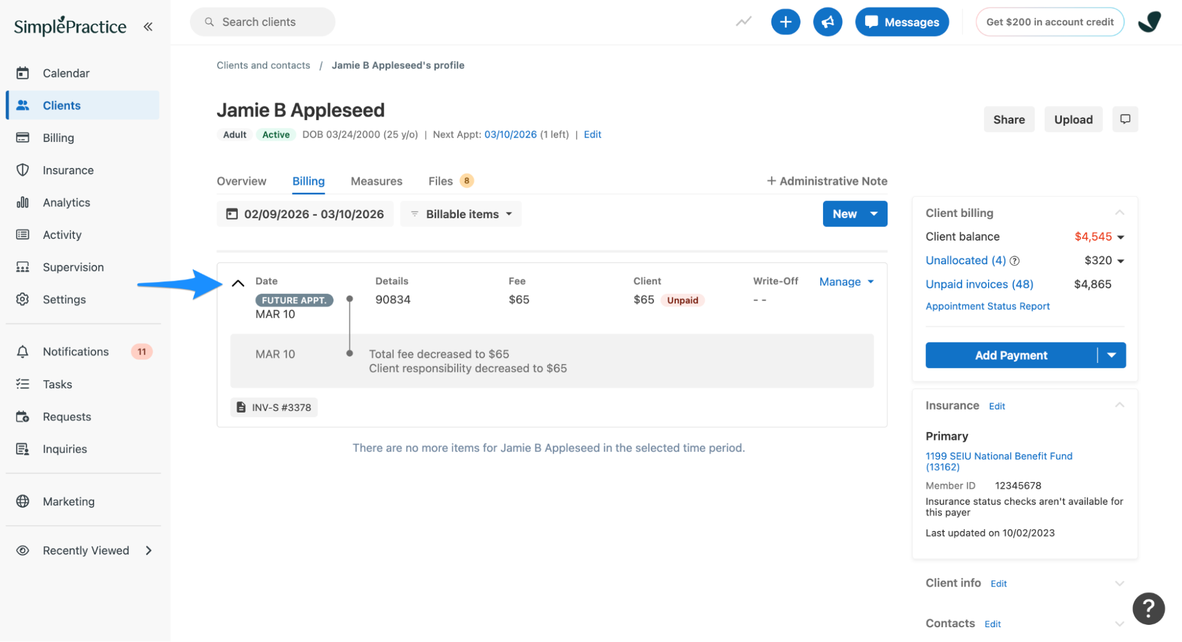1182x642 pixels.
Task: Switch to the Overview tab
Action: 241,181
